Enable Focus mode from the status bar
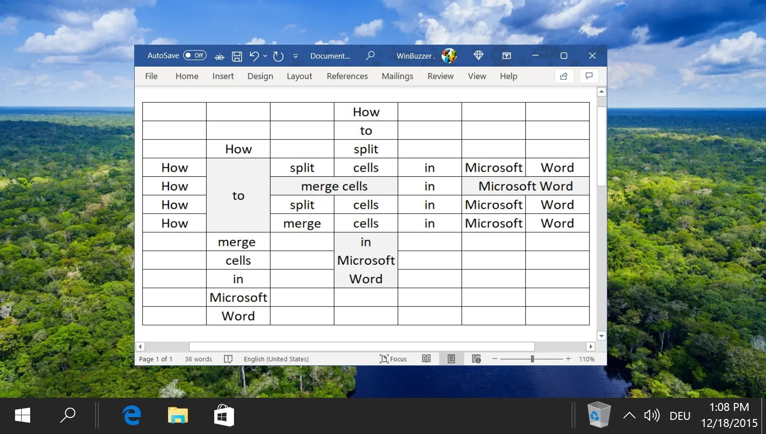Screen dimensions: 766x434 point(394,359)
